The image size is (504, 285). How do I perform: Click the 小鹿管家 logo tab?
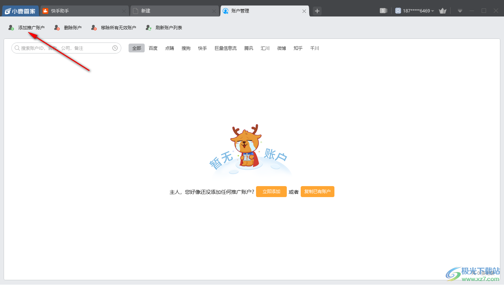click(21, 11)
